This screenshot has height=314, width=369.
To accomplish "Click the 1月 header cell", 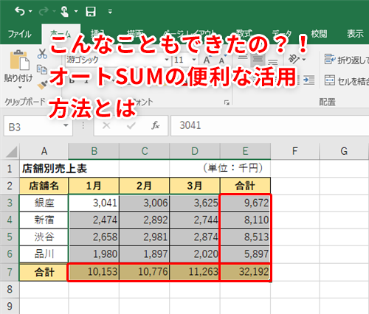I will coord(94,186).
